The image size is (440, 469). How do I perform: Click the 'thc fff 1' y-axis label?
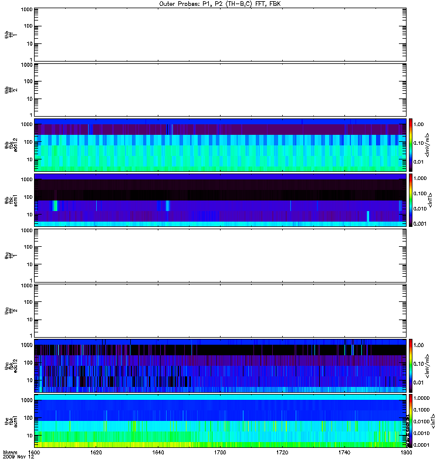click(11, 256)
